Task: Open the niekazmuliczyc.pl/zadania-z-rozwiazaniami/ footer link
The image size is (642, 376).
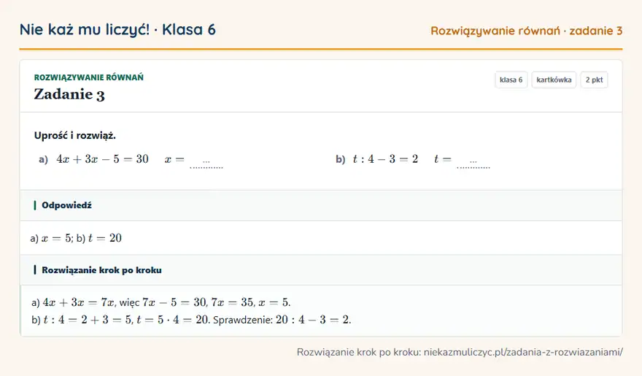Action: [x=523, y=352]
